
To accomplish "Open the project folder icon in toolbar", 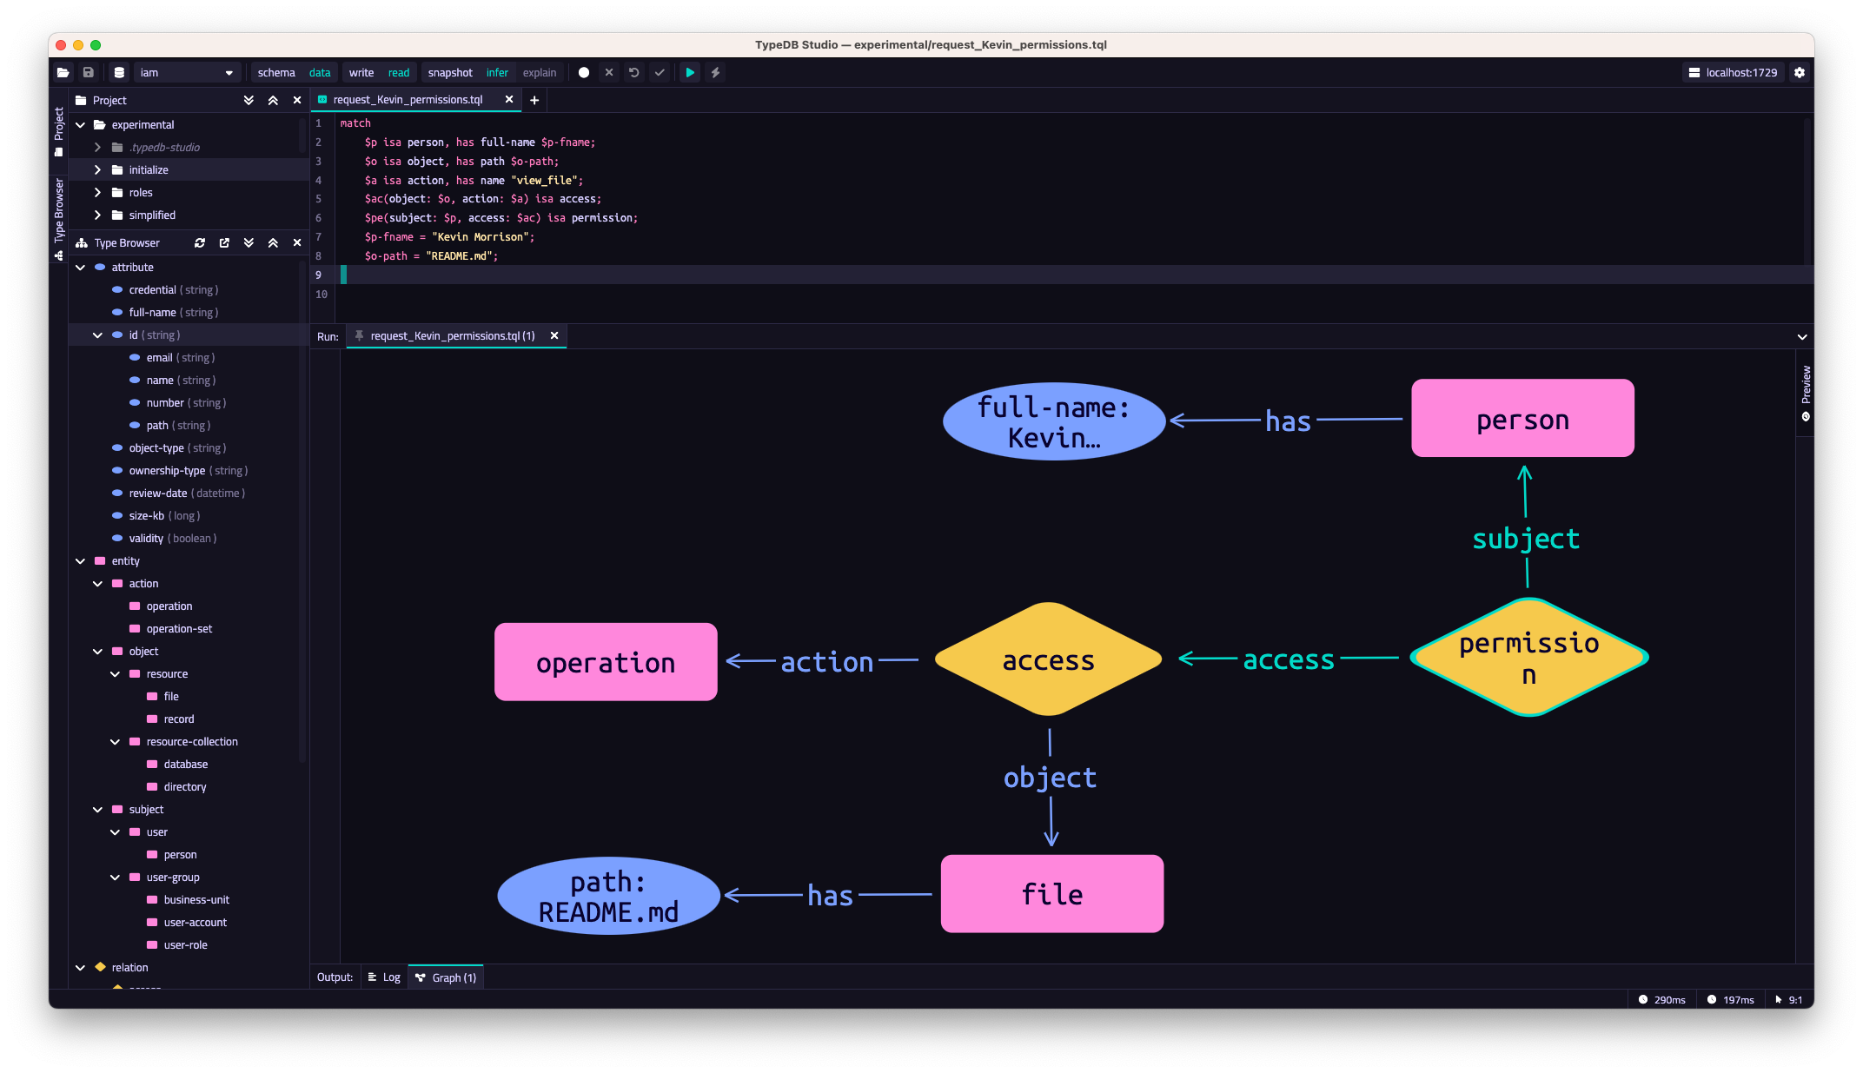I will [63, 73].
